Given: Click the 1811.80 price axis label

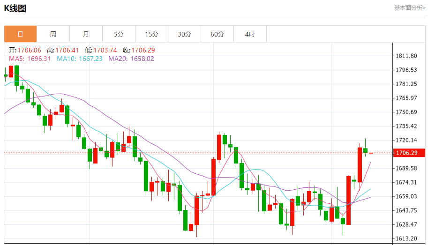Looking at the screenshot, I should click(406, 56).
